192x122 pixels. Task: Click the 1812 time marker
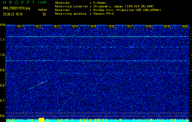pyautogui.click(x=38, y=26)
